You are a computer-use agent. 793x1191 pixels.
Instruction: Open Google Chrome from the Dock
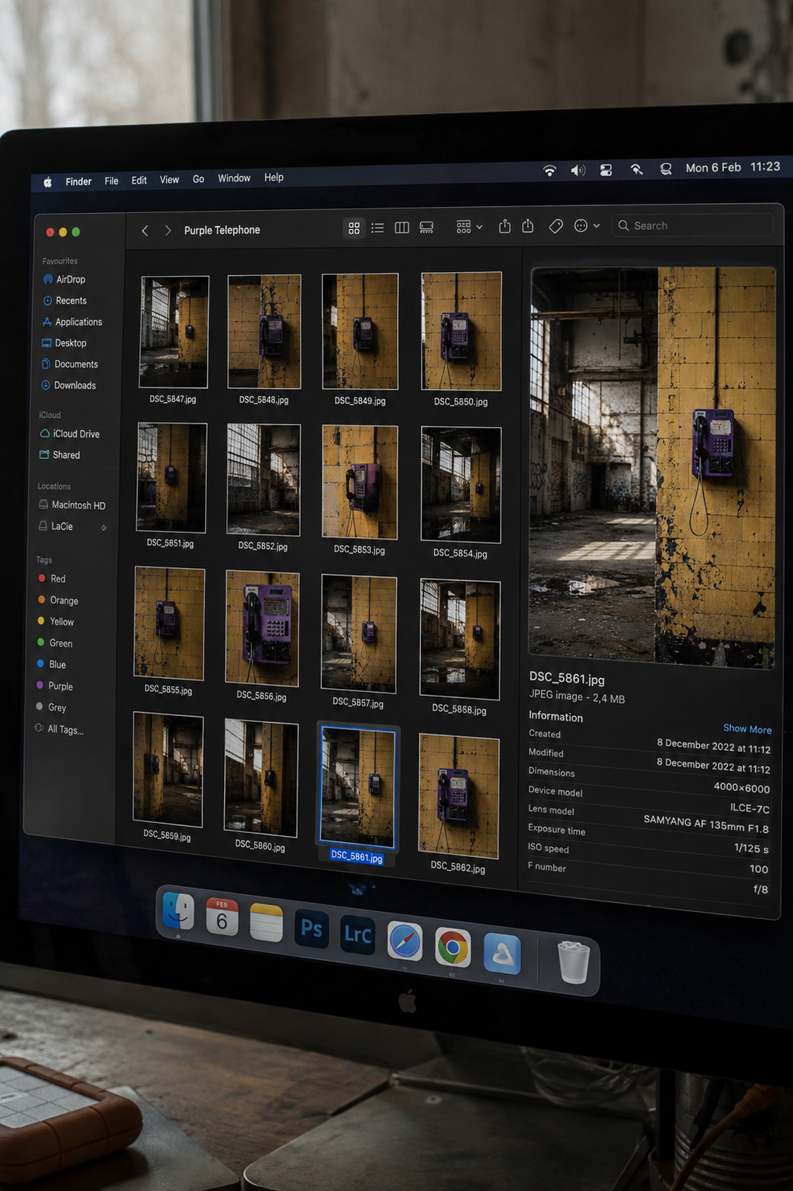[453, 948]
